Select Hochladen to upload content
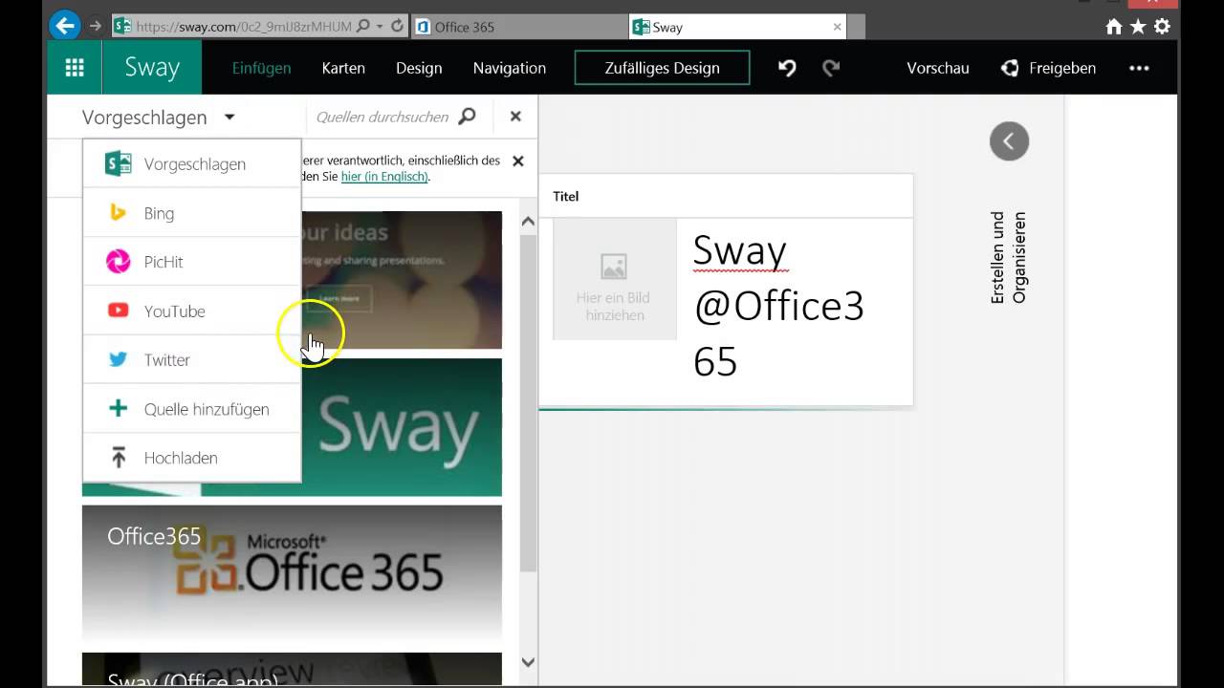The height and width of the screenshot is (688, 1224). [192, 458]
